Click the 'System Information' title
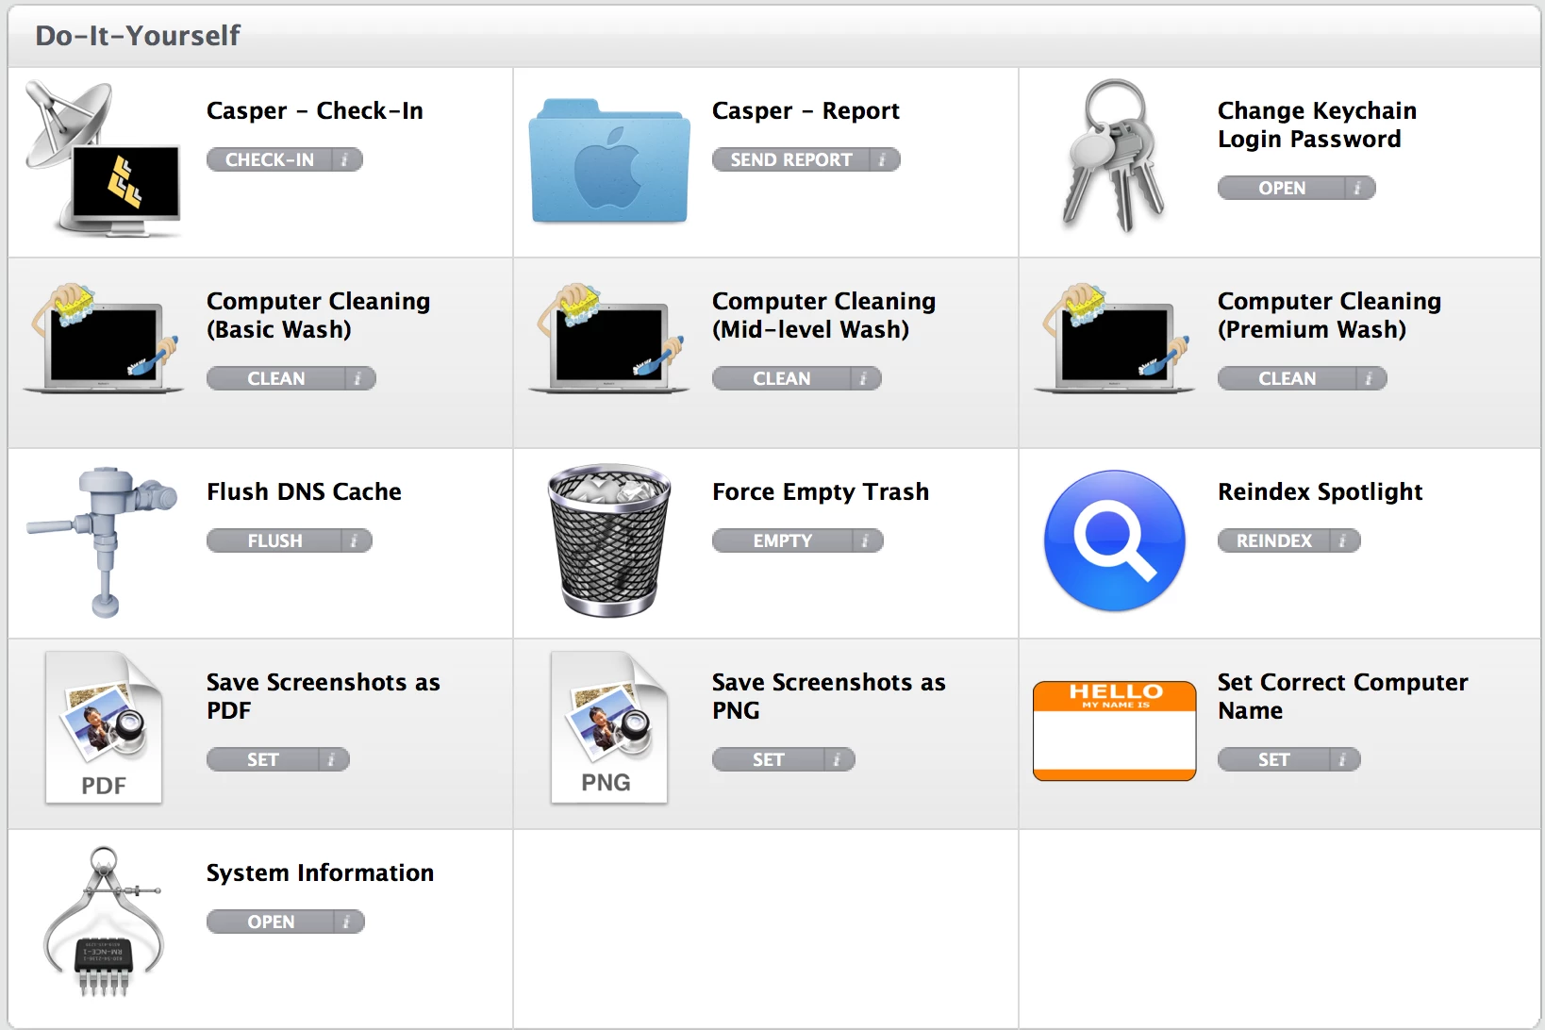Image resolution: width=1545 pixels, height=1030 pixels. pos(321,873)
